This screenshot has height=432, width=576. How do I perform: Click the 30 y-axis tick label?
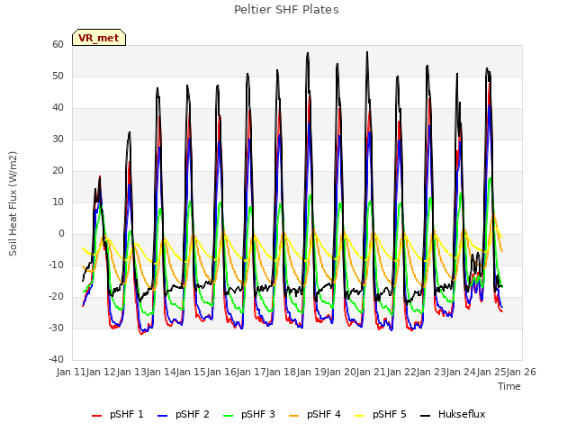[58, 139]
